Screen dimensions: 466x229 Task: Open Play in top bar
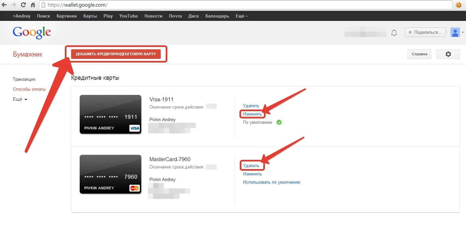pos(108,16)
